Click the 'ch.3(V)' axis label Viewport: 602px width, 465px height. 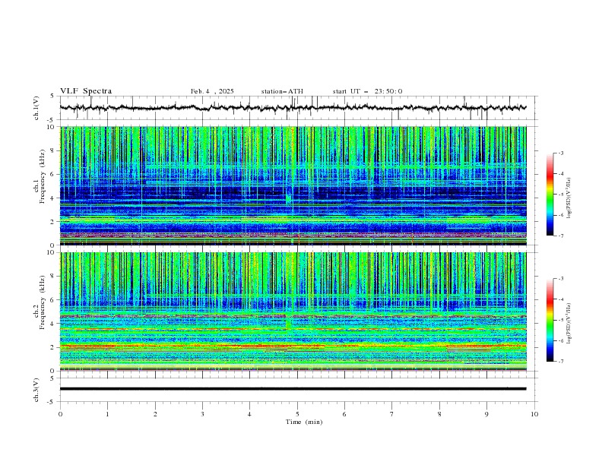tap(36, 390)
